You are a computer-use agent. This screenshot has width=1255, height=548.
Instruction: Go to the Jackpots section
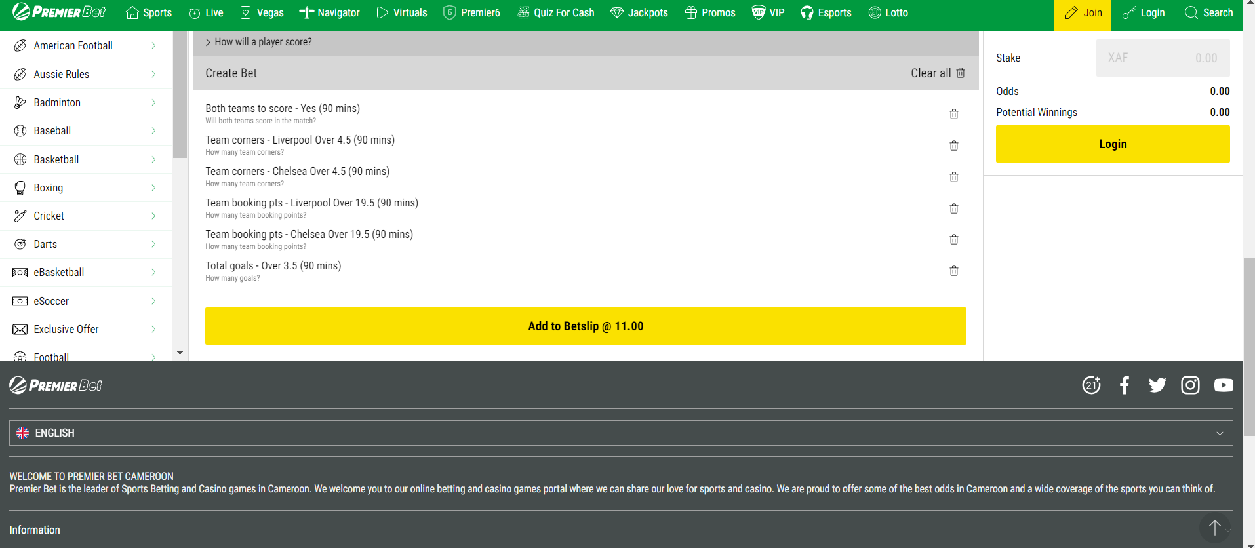click(639, 13)
